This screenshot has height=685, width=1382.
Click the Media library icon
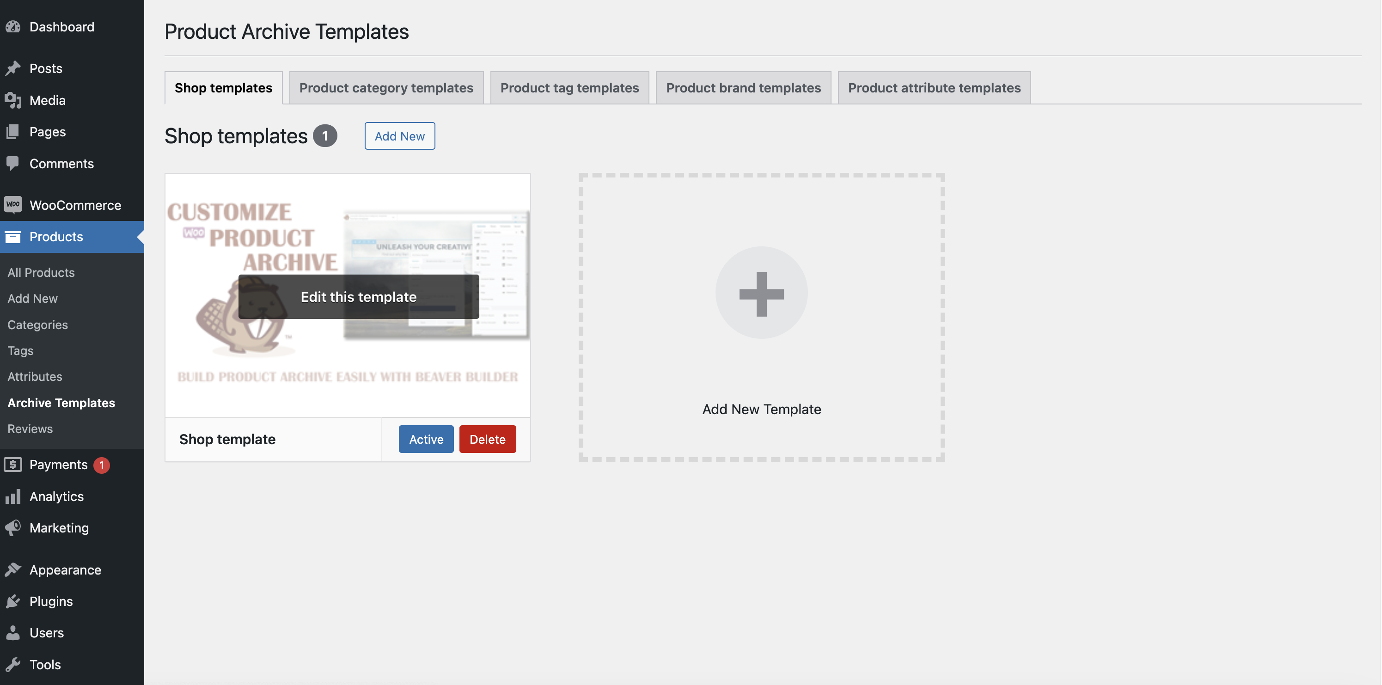coord(13,100)
